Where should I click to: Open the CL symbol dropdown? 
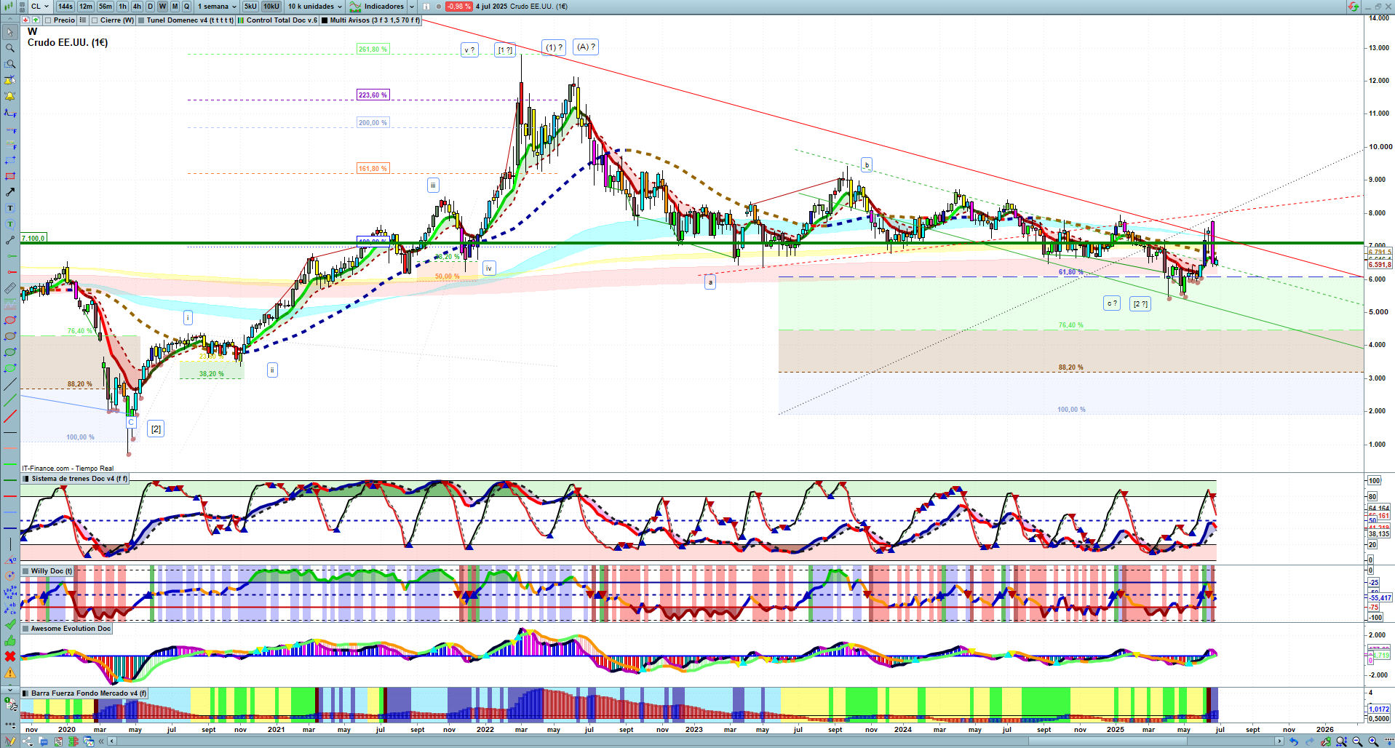tap(40, 7)
